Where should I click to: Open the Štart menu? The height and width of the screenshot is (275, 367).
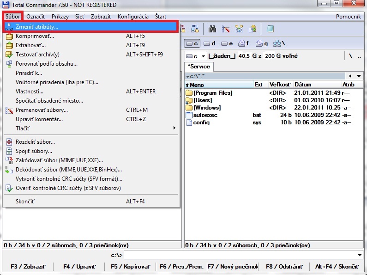click(x=161, y=17)
